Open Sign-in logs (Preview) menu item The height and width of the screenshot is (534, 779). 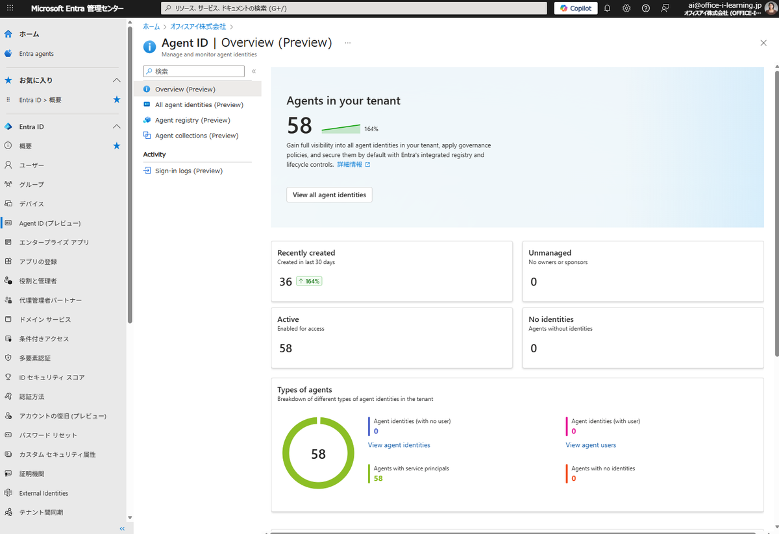[188, 171]
